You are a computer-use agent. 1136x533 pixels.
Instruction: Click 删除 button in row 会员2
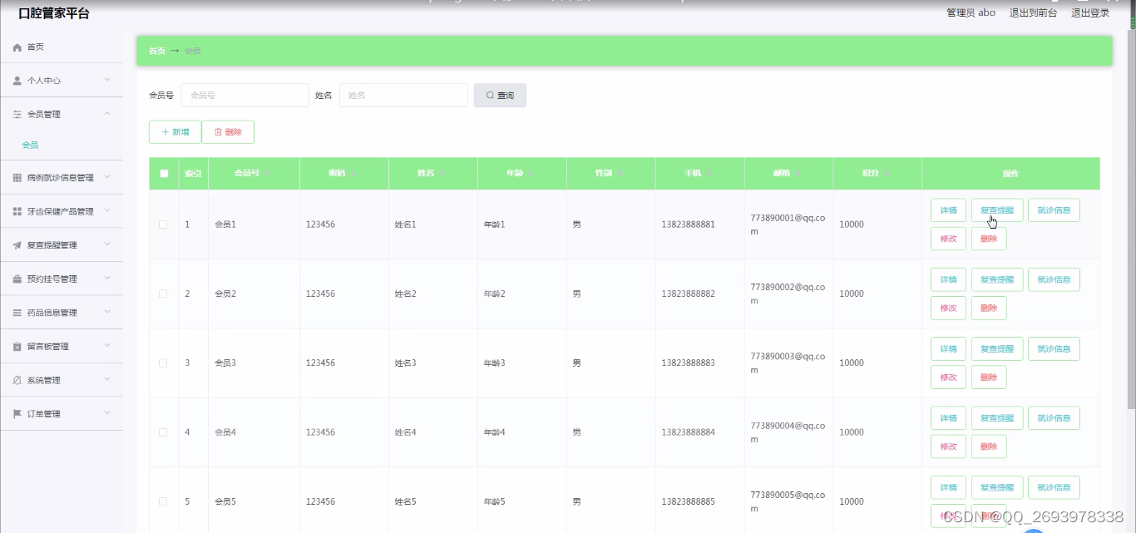(x=989, y=308)
